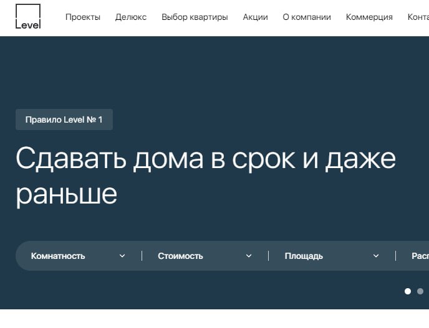Click the chevron arrow next to Стоимость

[x=249, y=256]
